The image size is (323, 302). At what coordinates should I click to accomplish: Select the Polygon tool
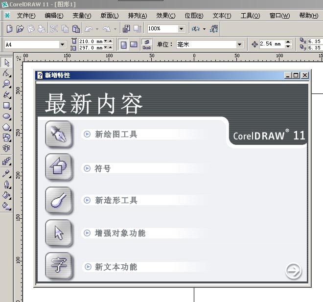(6, 127)
